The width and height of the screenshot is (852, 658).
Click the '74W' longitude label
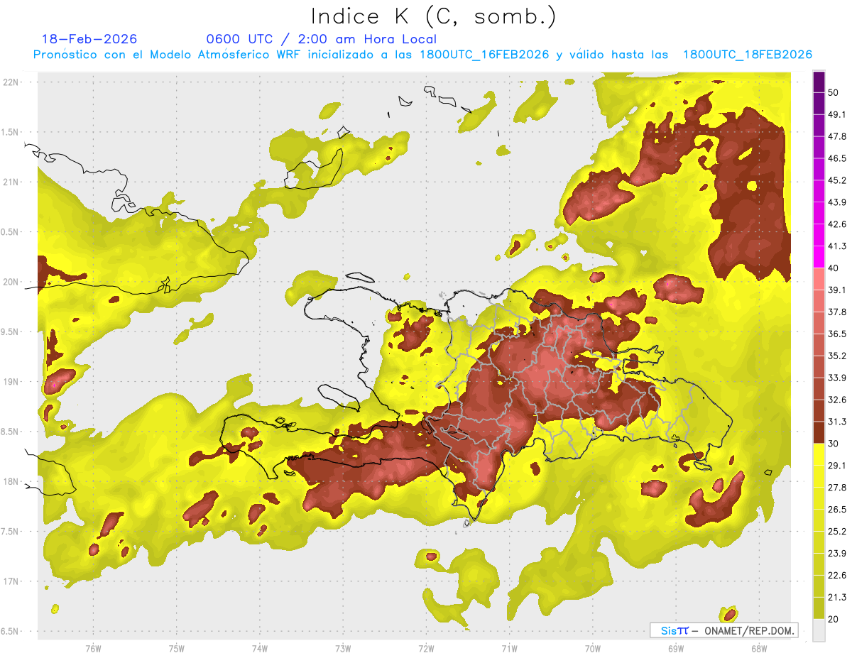click(260, 648)
